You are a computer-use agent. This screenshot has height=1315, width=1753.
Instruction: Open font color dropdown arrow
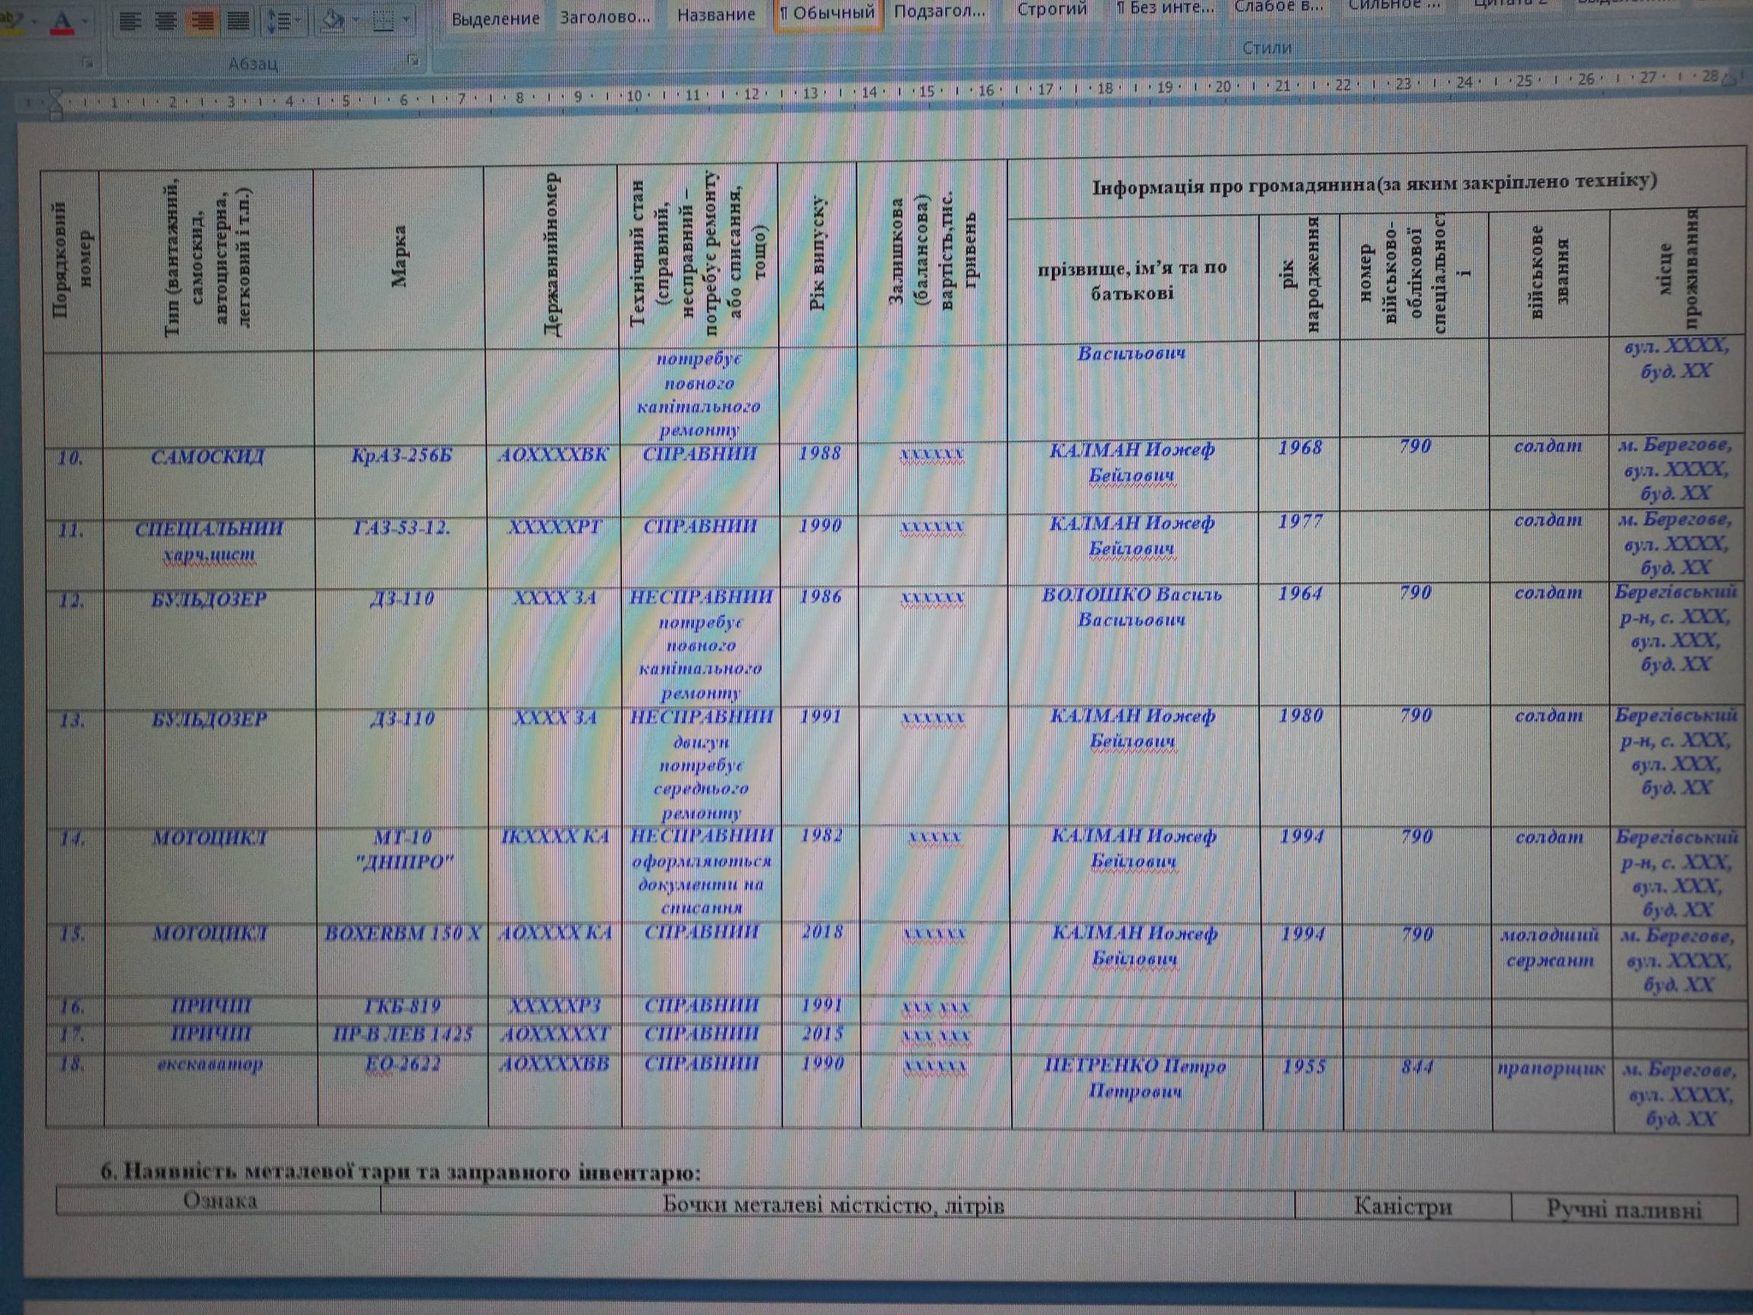pyautogui.click(x=86, y=21)
